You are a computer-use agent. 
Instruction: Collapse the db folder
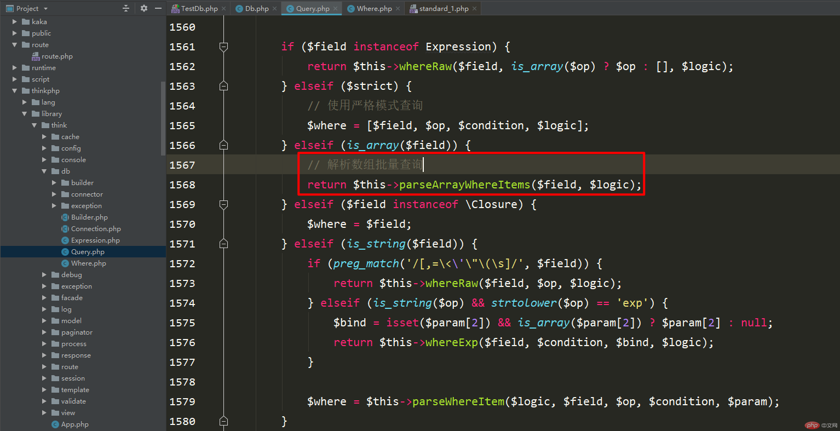44,171
